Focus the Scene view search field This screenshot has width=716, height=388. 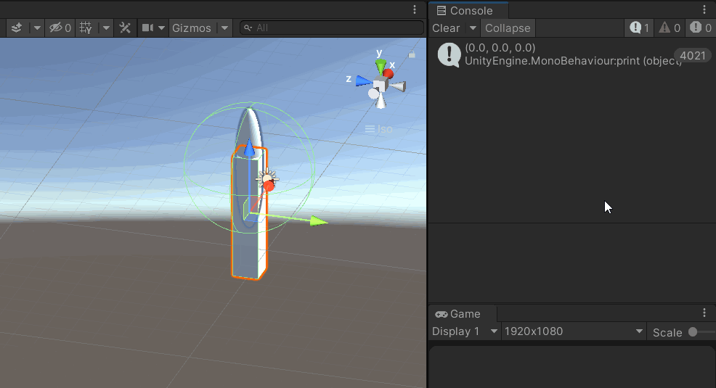tap(332, 28)
